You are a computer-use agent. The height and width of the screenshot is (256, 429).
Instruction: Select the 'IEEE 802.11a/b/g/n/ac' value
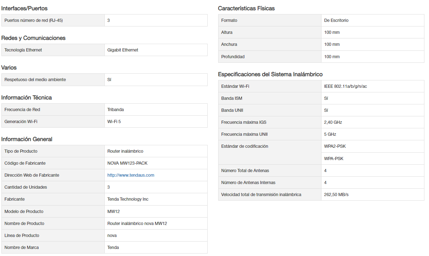pos(345,86)
